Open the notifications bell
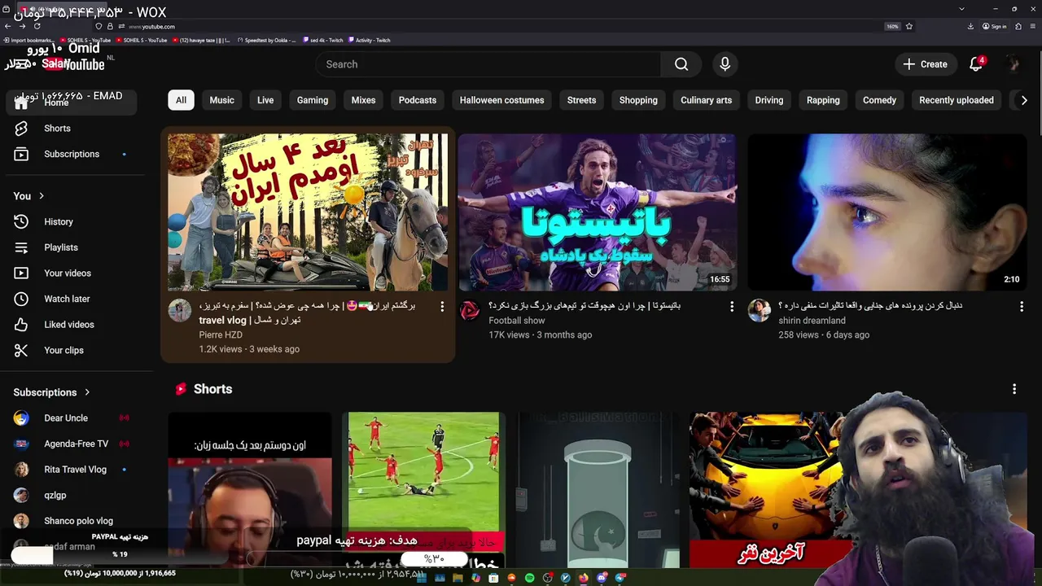The width and height of the screenshot is (1042, 586). tap(976, 64)
